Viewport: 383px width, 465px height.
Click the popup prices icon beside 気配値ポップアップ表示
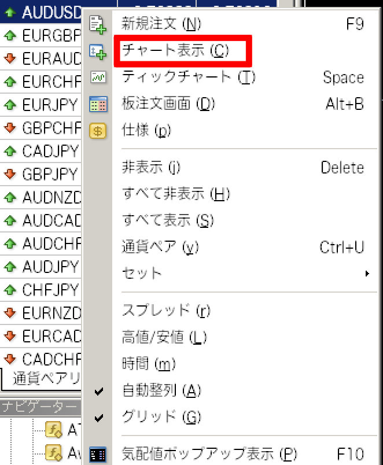point(98,454)
